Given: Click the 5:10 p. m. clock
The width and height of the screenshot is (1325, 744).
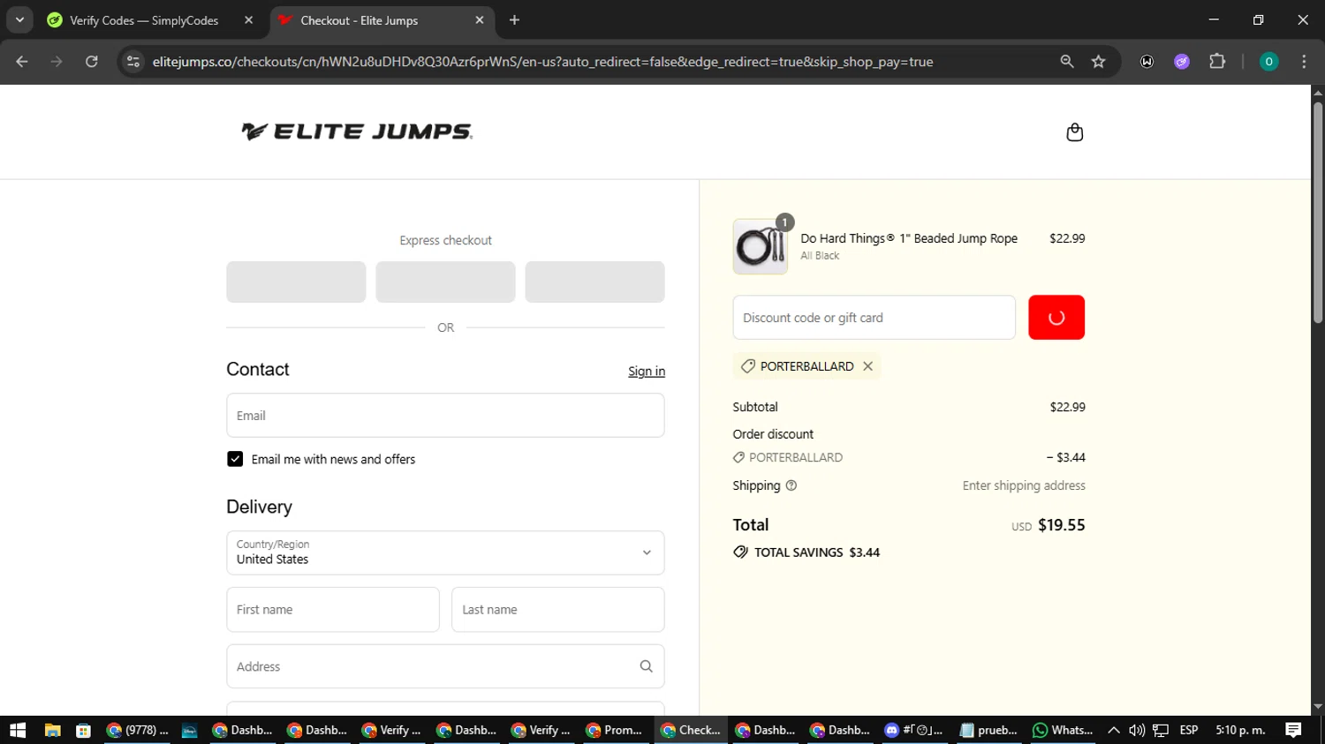Looking at the screenshot, I should pyautogui.click(x=1240, y=730).
